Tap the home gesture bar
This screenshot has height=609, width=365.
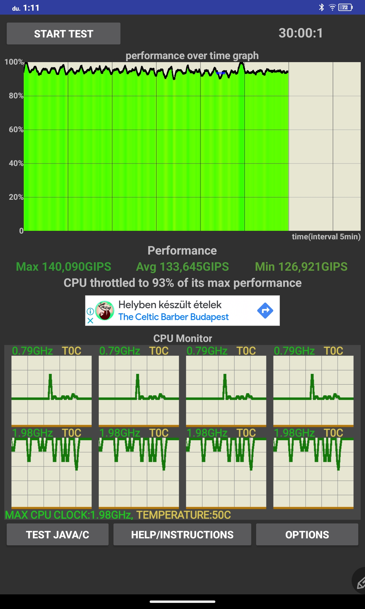pos(182,601)
